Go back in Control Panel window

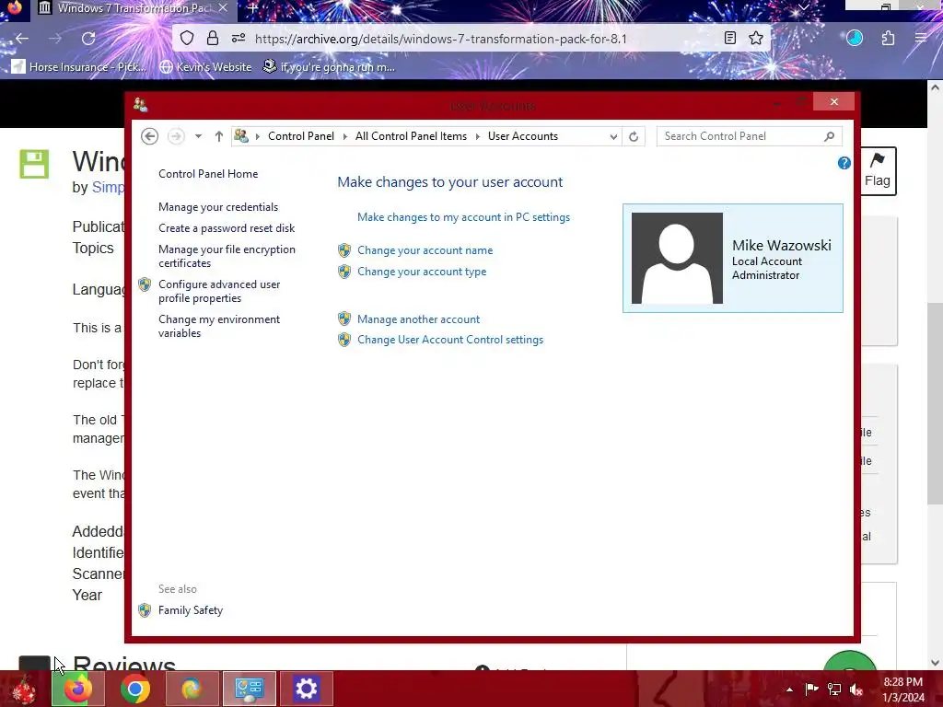click(x=150, y=136)
